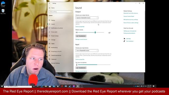Click the search magnifier in Find a setting
169x95 pixels.
click(71, 12)
